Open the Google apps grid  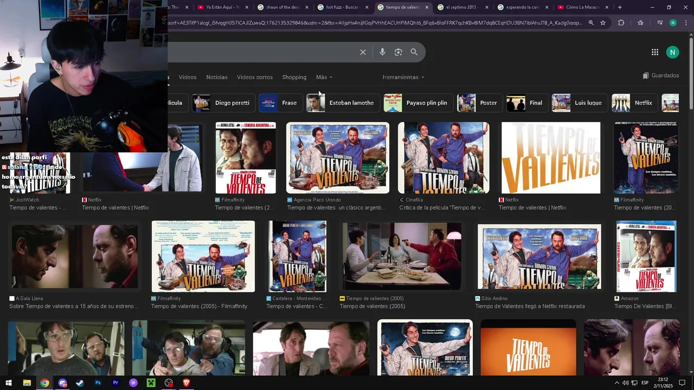[x=655, y=52]
